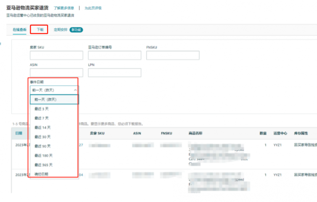
Task: Switch to the 在线查看 tab
Action: pyautogui.click(x=20, y=30)
